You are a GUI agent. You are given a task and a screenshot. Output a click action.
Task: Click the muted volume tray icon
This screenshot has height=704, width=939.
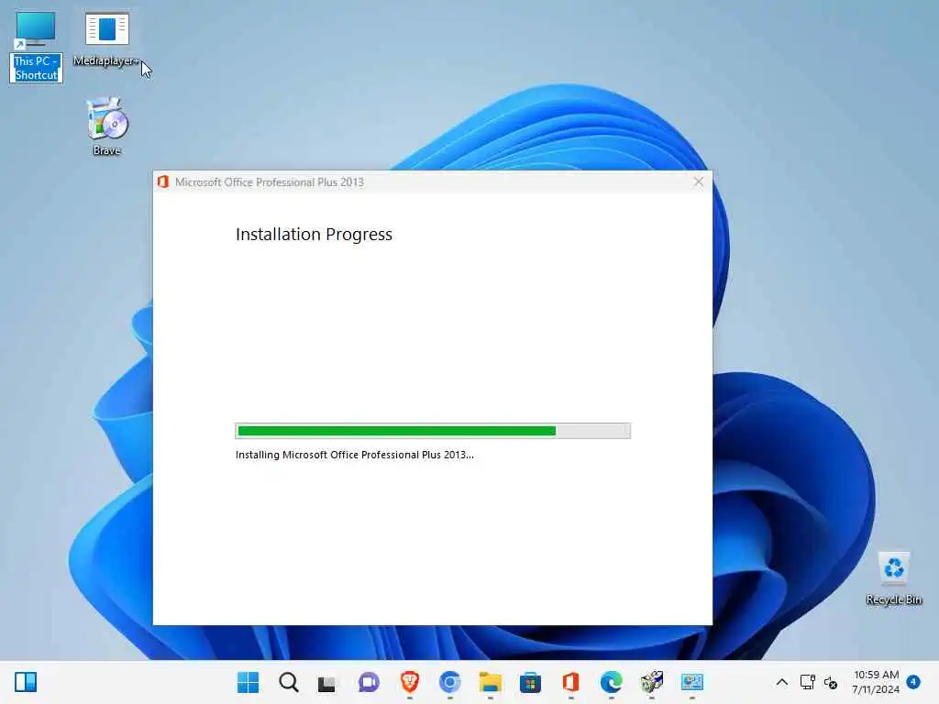831,682
